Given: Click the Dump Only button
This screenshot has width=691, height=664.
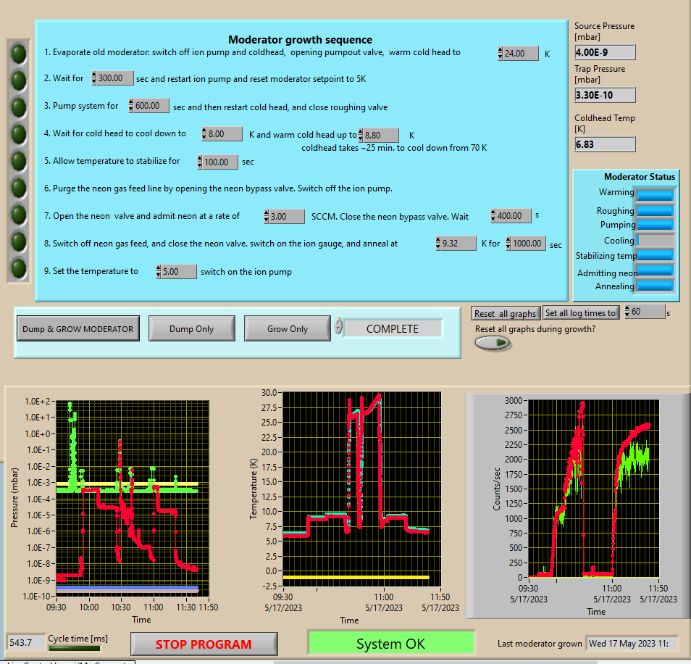Looking at the screenshot, I should coord(191,328).
